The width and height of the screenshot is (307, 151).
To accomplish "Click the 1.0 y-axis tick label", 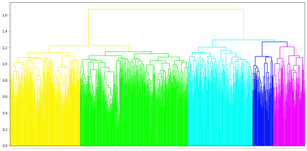I will pos(5,64).
